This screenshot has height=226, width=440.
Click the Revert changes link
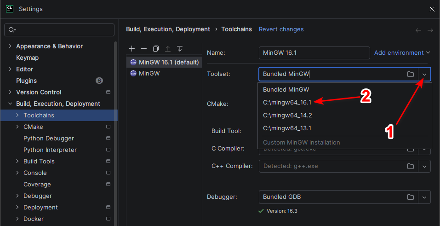pyautogui.click(x=281, y=29)
